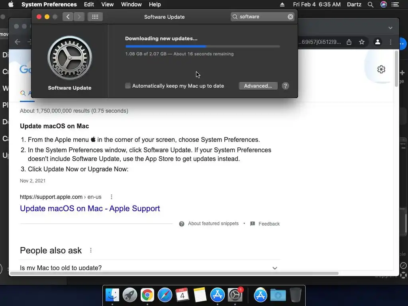
Task: Click the Chrome horizontal scrollbar
Action: 175,273
